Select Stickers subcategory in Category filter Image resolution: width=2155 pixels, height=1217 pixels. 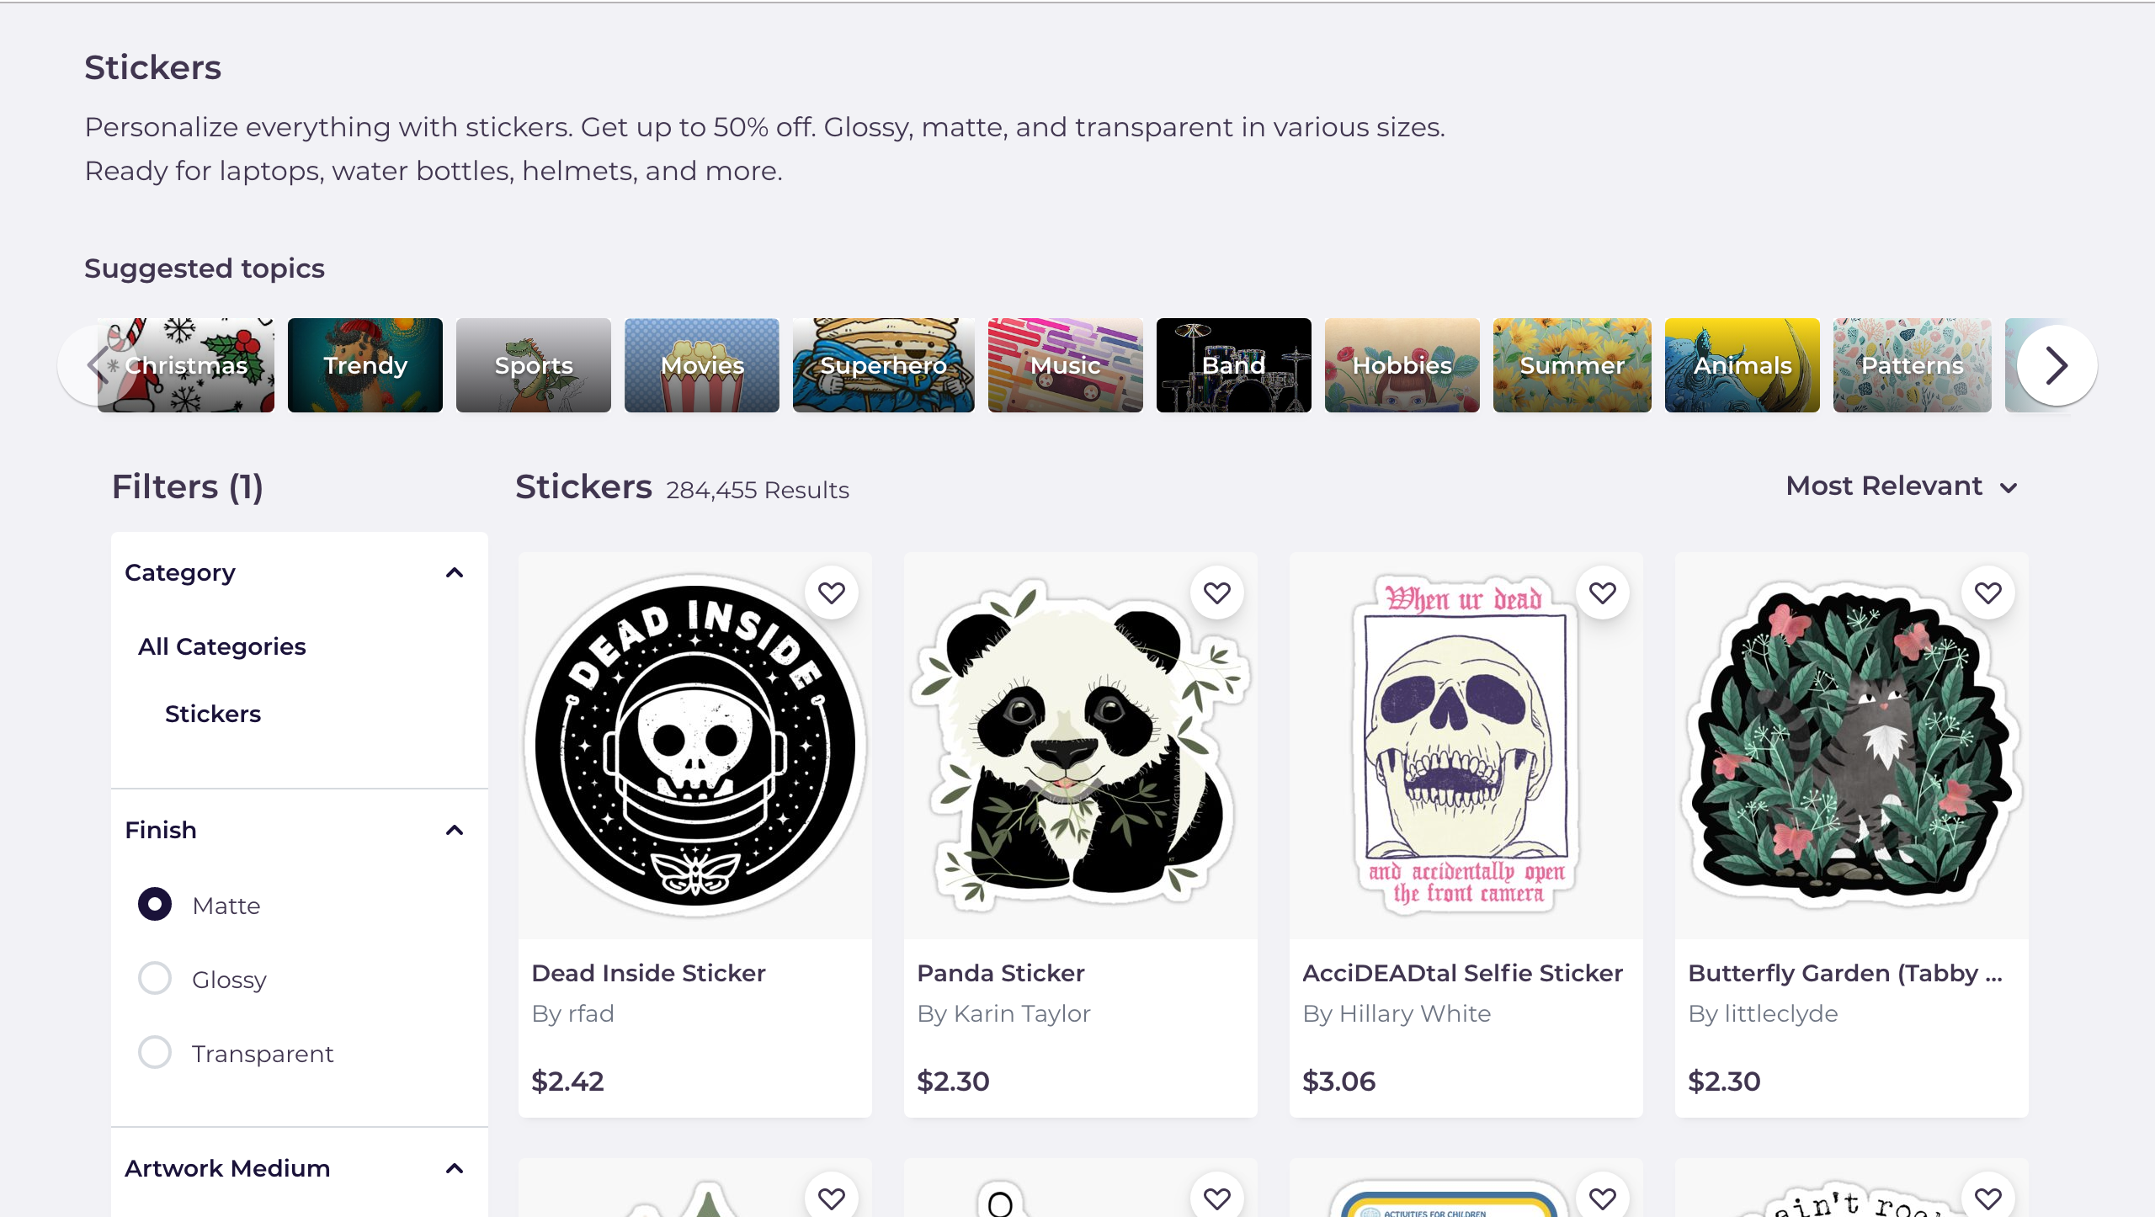click(x=213, y=714)
